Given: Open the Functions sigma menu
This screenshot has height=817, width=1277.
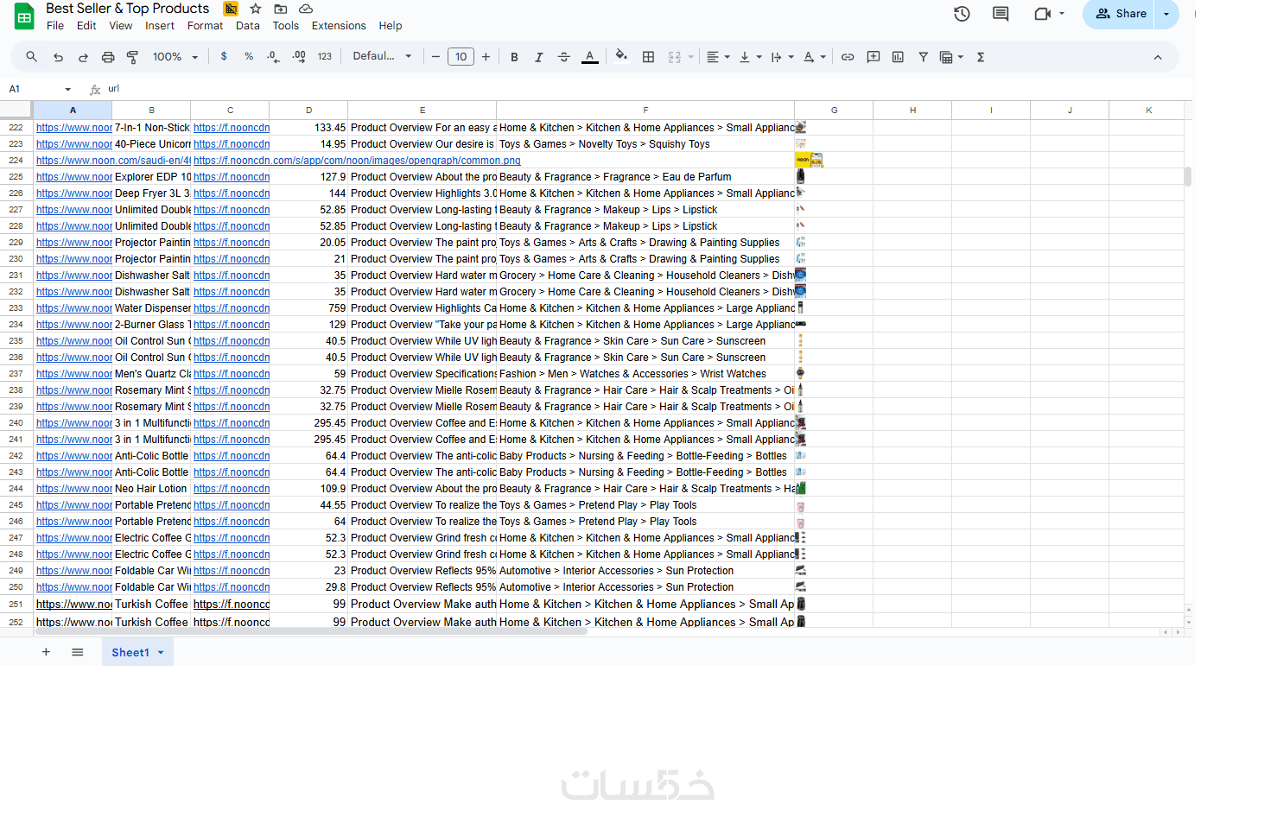Looking at the screenshot, I should coord(981,57).
